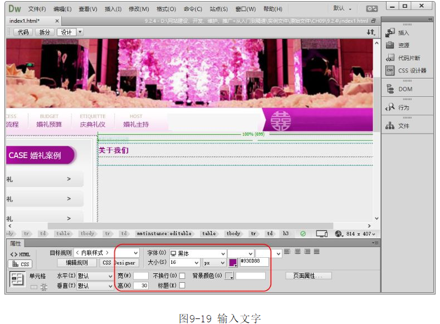Open the CSS 设计器 panel
Image resolution: width=440 pixels, height=324 pixels.
point(412,71)
